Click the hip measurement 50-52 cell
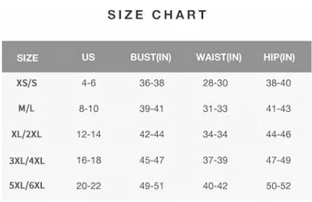 (278, 186)
